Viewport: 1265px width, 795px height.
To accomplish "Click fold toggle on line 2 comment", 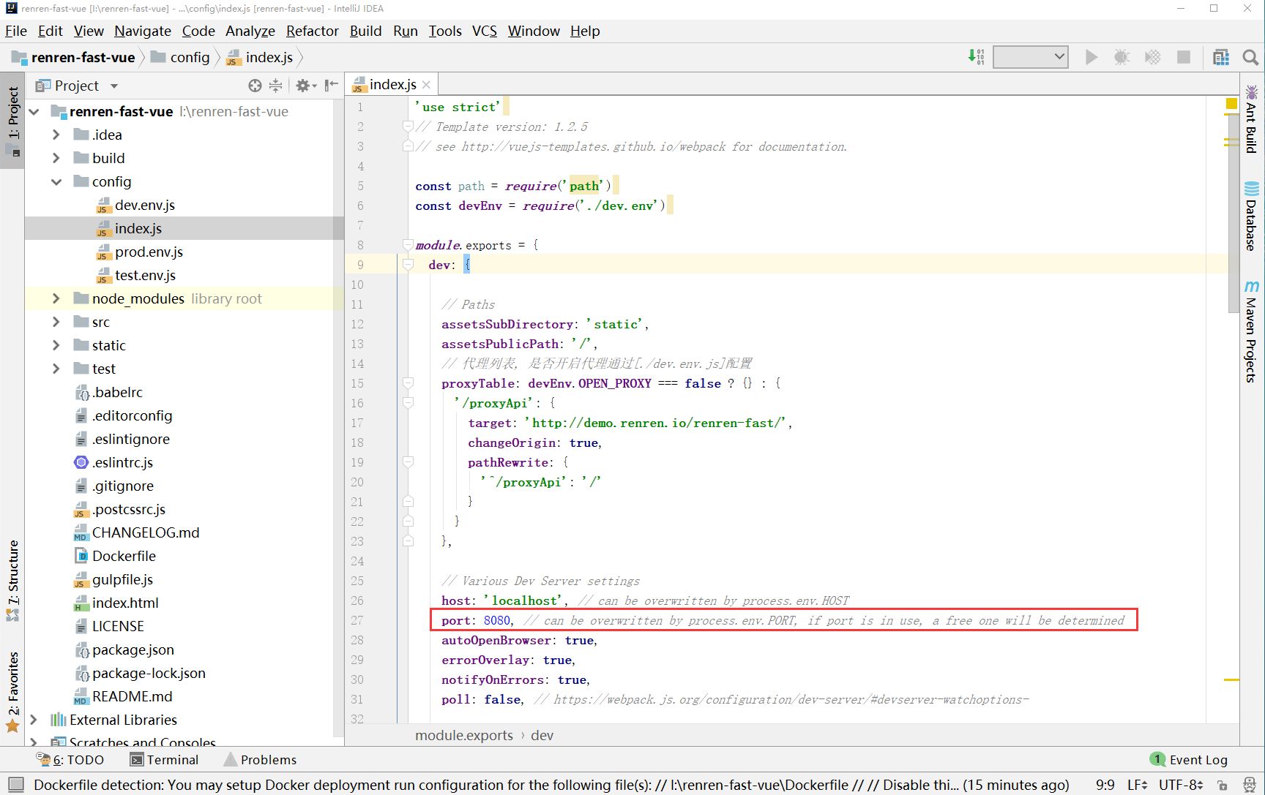I will [408, 127].
